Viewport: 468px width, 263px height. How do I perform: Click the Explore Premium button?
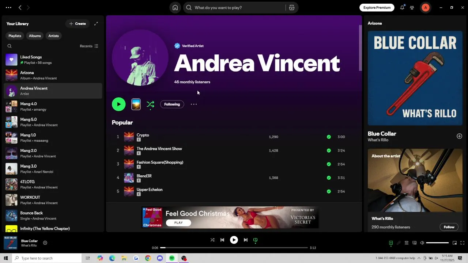377,8
